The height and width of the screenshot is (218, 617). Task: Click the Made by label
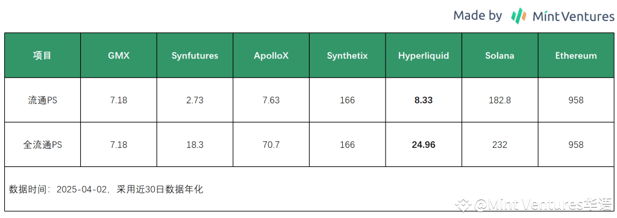tap(477, 16)
